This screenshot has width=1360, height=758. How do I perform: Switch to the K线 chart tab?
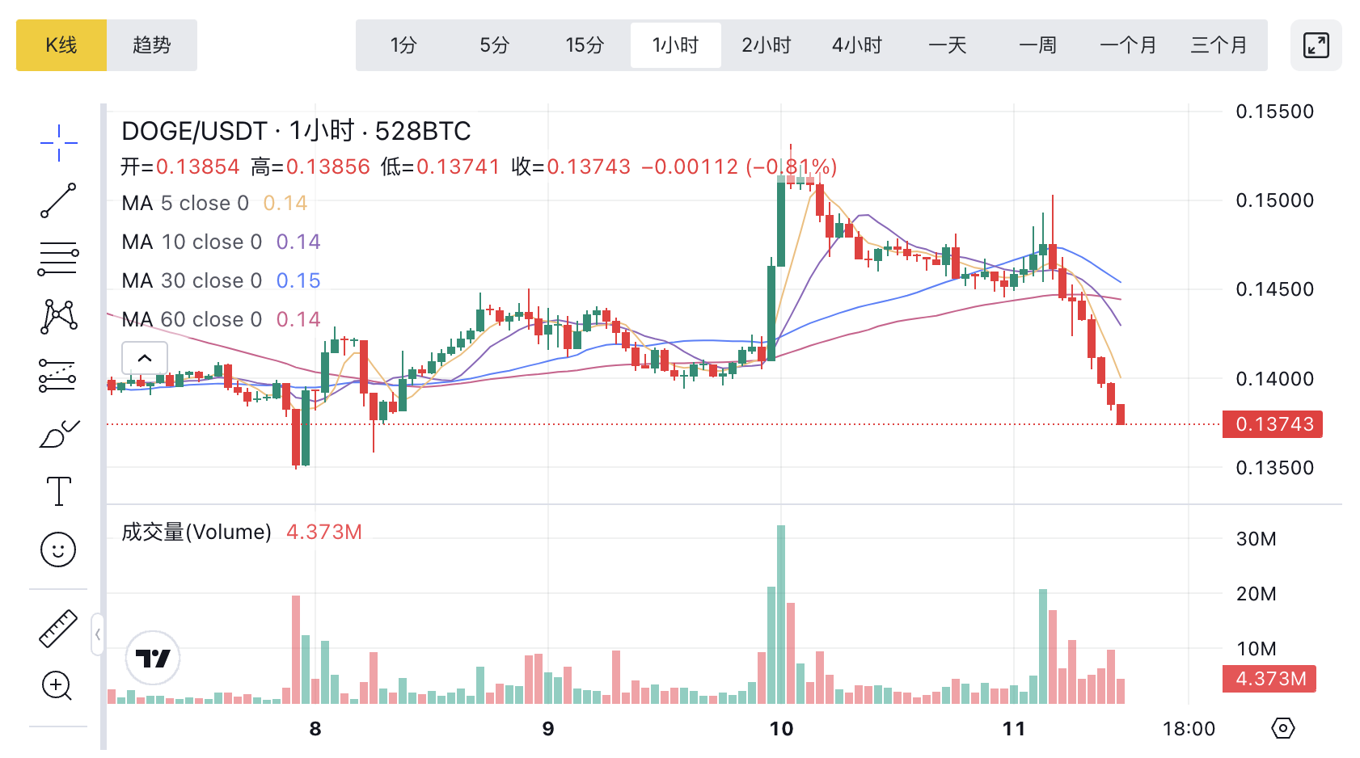61,45
